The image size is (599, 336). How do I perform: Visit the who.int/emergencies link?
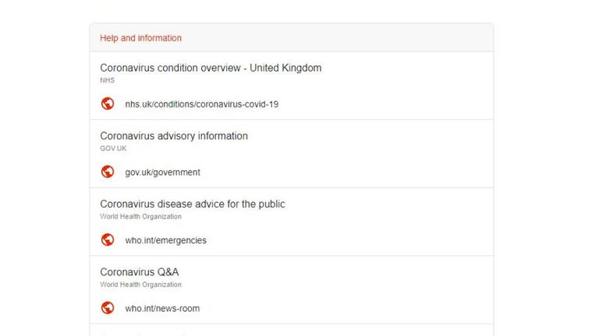[166, 240]
